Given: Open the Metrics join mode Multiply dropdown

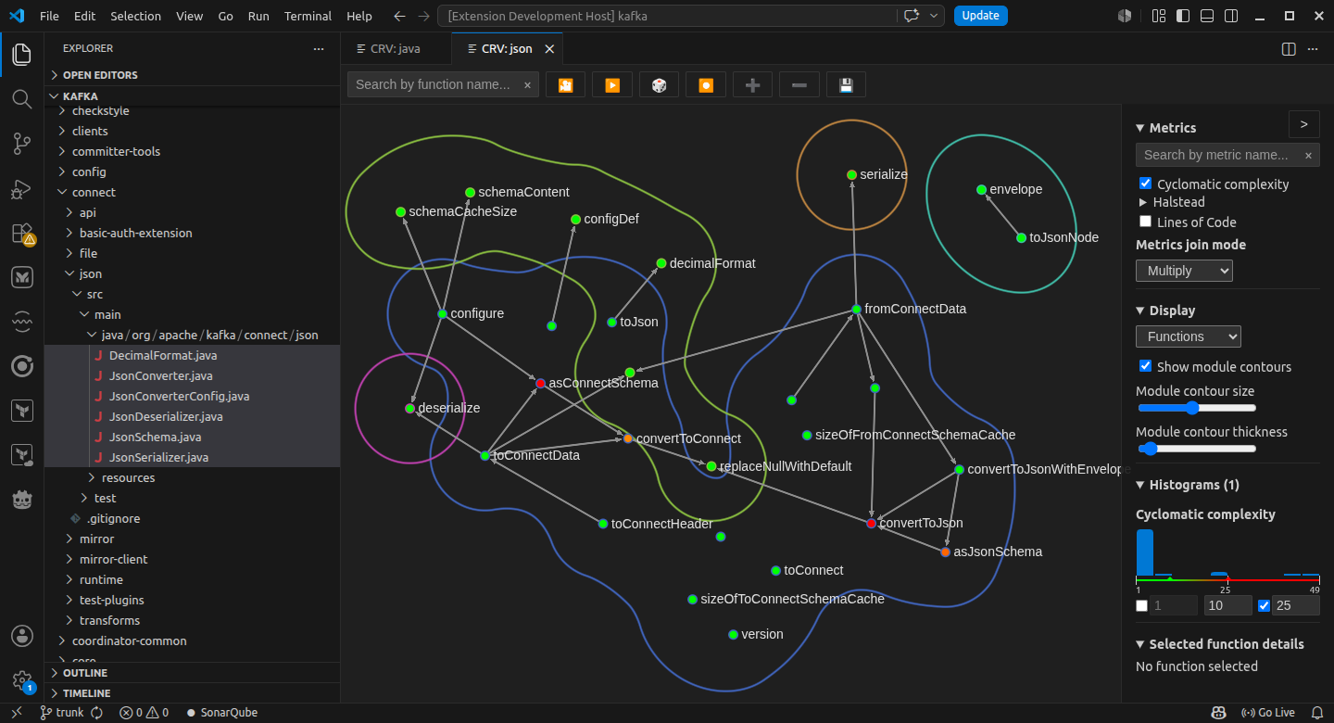Looking at the screenshot, I should (x=1184, y=271).
